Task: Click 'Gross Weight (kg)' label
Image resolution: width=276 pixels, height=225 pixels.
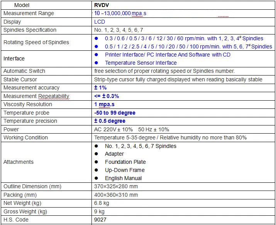Action: point(25,211)
